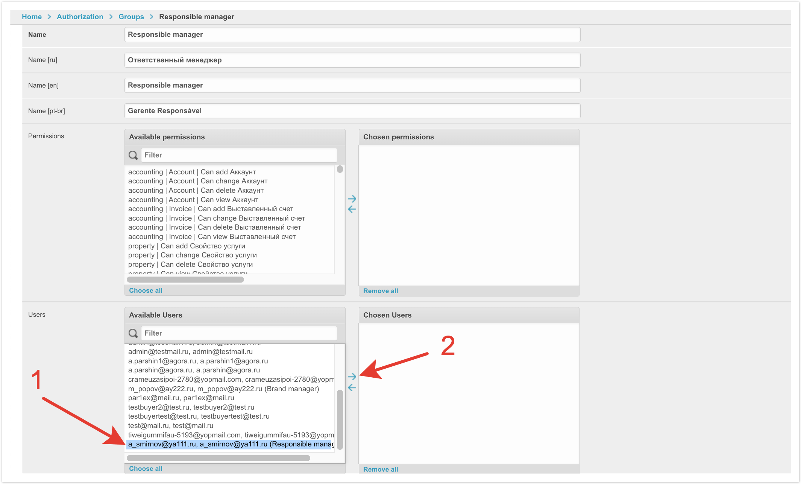
Task: Remove all chosen users
Action: point(380,469)
